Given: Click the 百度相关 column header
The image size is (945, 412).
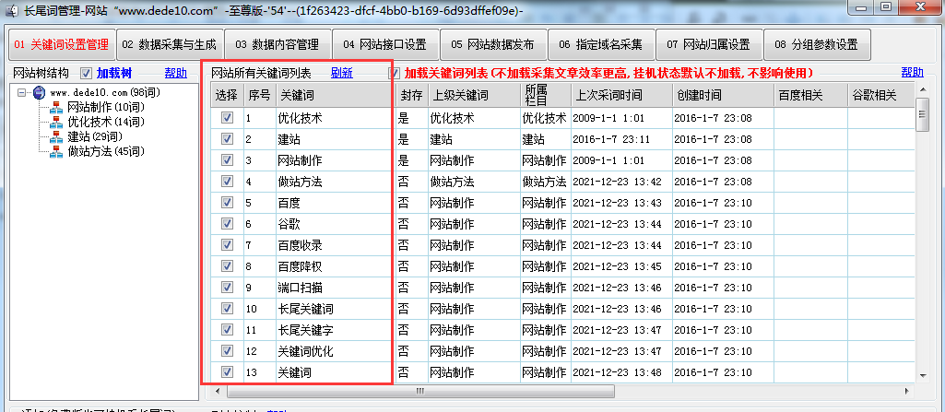Looking at the screenshot, I should (810, 95).
